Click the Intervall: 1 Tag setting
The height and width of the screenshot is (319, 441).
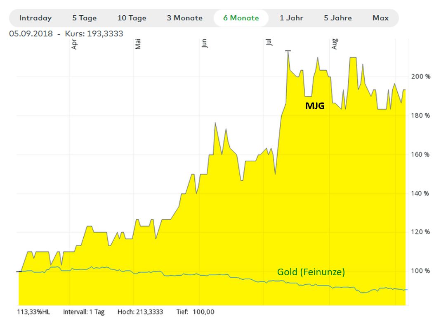tap(84, 312)
